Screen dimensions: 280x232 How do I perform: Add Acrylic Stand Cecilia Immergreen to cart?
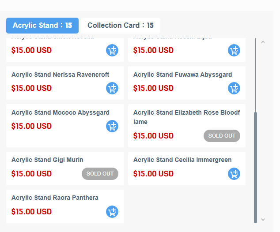(x=234, y=174)
